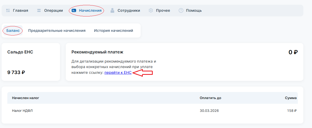Open the Главная menu item
This screenshot has width=312, height=128.
point(20,10)
